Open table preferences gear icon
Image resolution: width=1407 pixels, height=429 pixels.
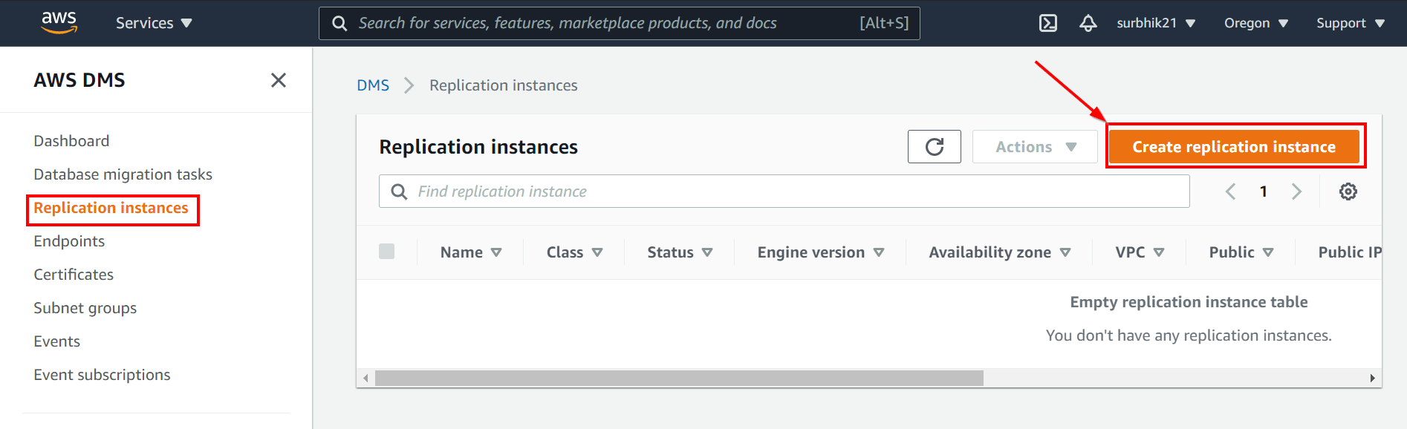tap(1348, 191)
